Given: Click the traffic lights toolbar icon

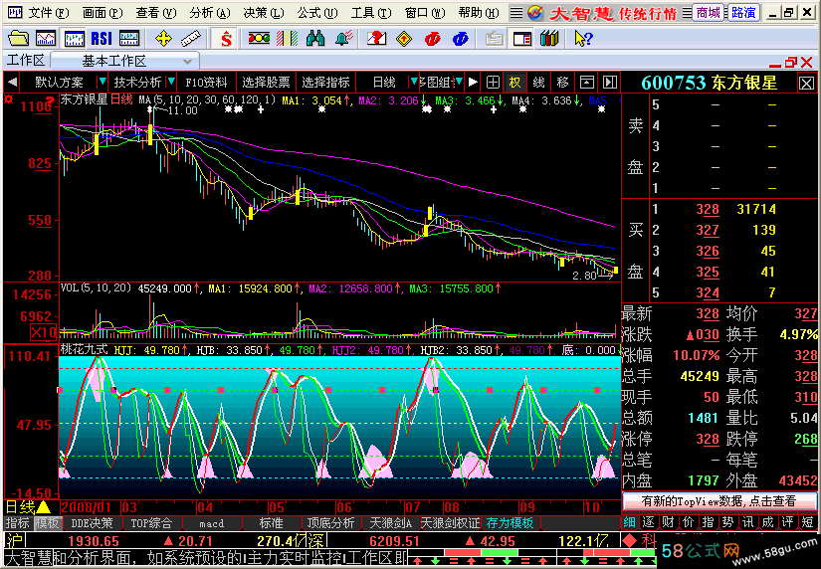Looking at the screenshot, I should [259, 38].
